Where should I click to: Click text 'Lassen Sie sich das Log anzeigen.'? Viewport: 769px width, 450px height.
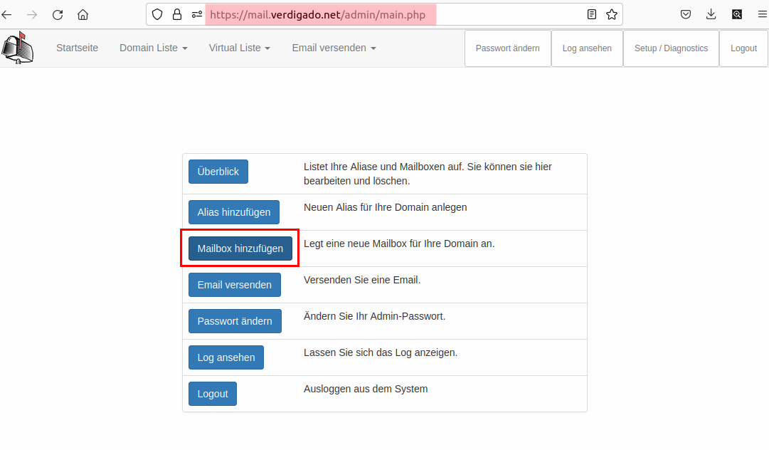(x=380, y=353)
